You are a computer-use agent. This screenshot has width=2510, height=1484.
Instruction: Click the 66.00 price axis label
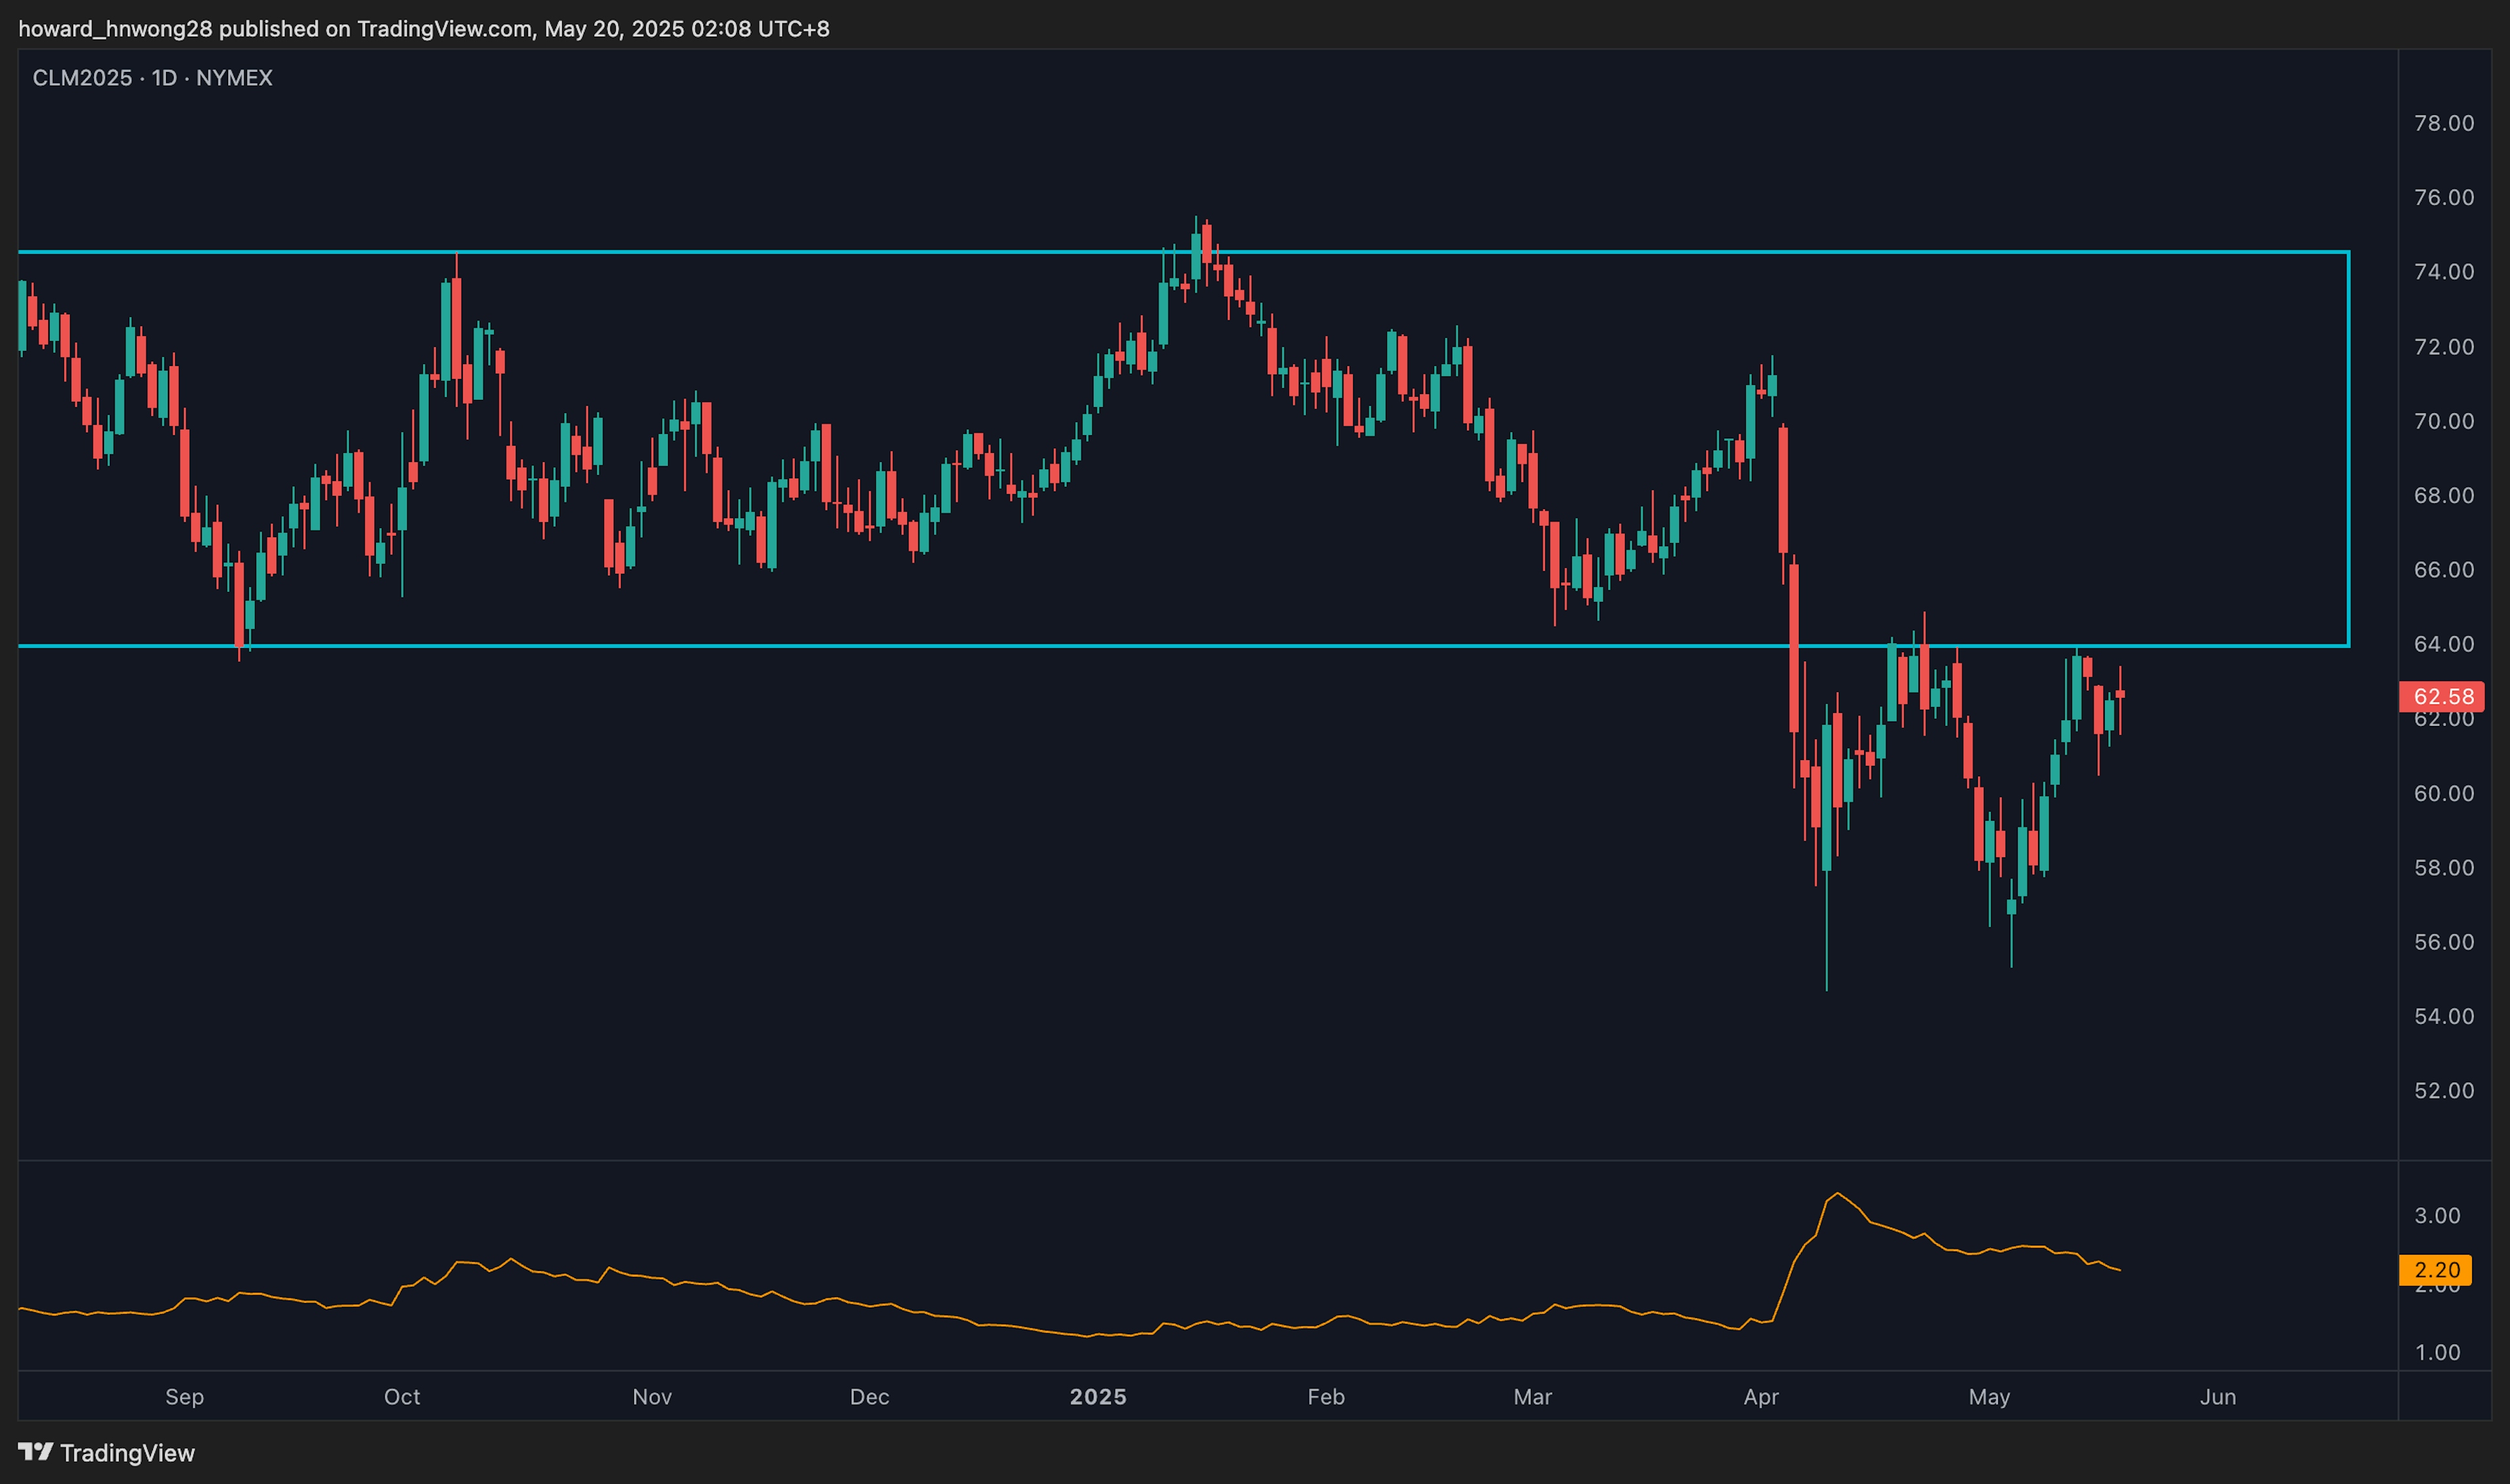point(2443,570)
